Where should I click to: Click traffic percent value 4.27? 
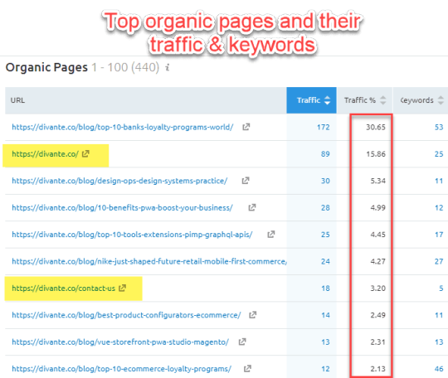point(378,261)
